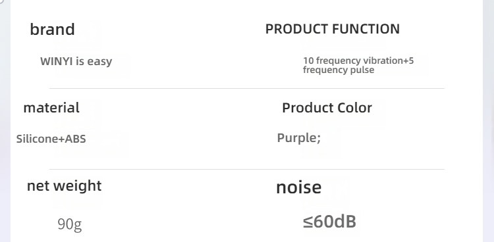Click the 'PRODUCT FUNCTION' heading
This screenshot has height=242, width=494.
333,29
